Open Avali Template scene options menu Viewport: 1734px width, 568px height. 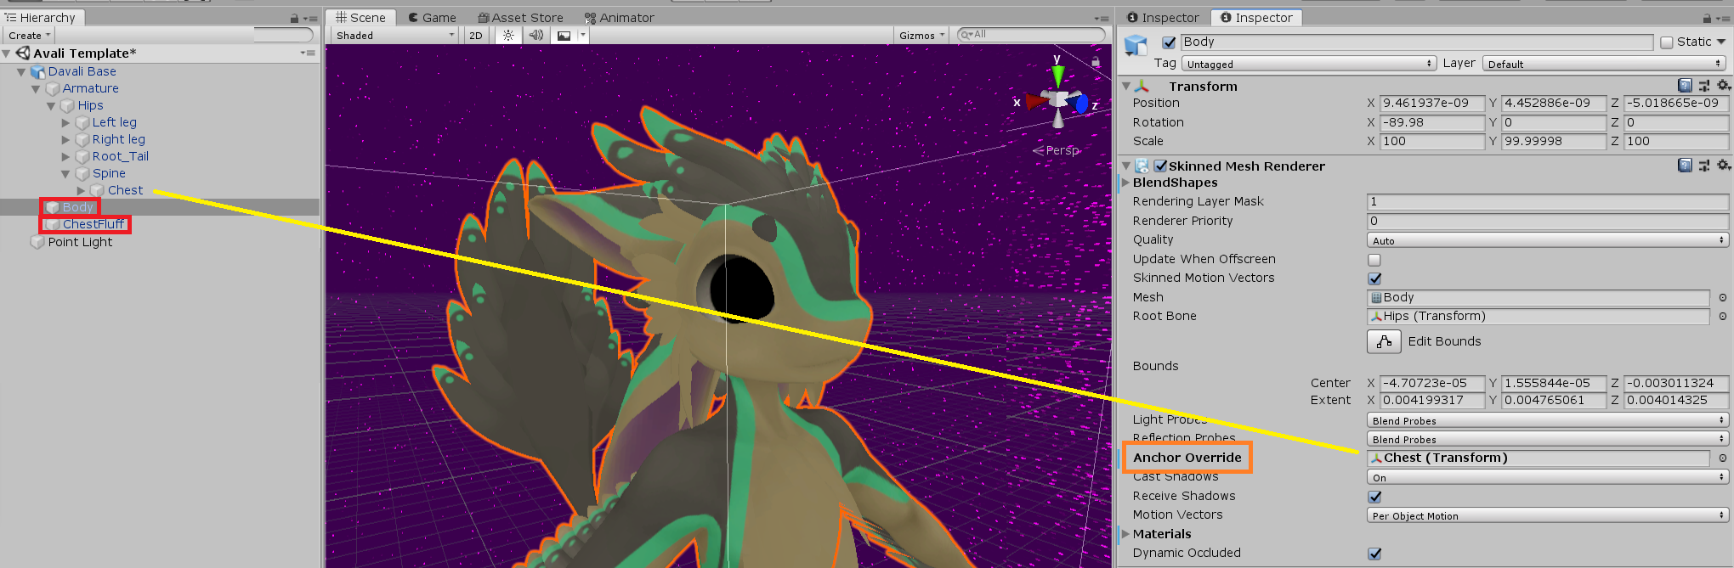click(x=308, y=53)
